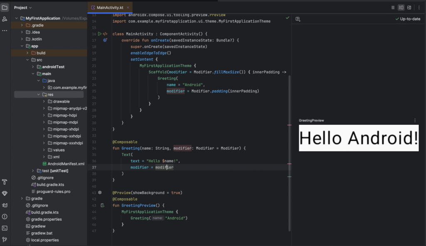Image resolution: width=426 pixels, height=246 pixels.
Task: Click the Up-to-date status indicator
Action: (x=408, y=19)
